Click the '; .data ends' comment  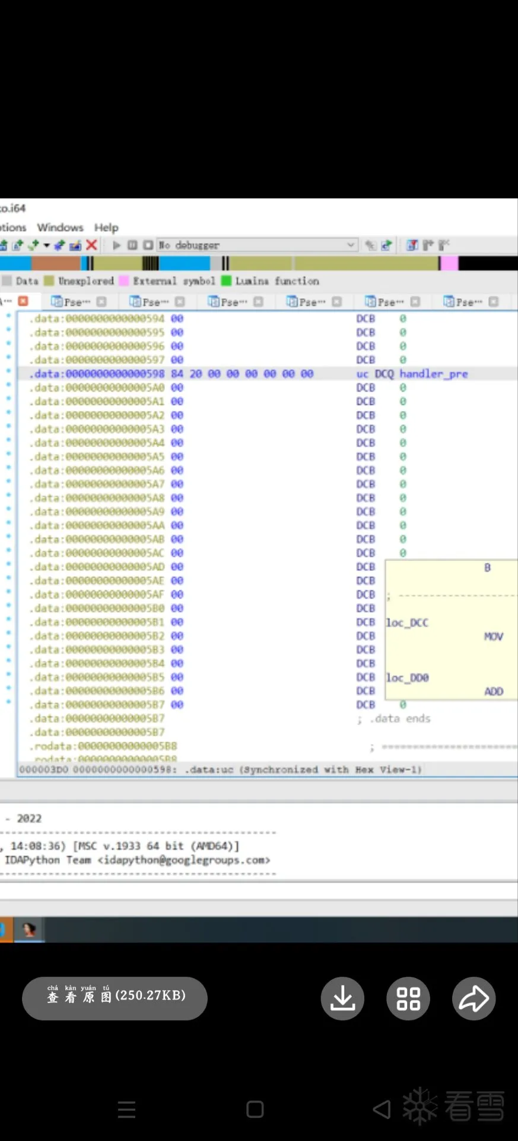[394, 719]
